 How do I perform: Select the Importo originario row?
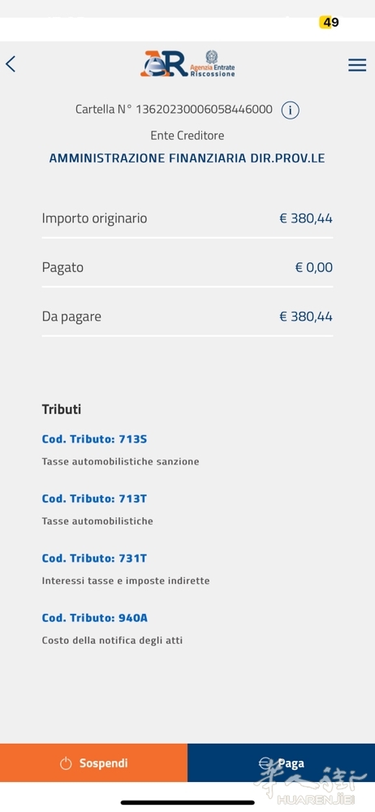(187, 218)
